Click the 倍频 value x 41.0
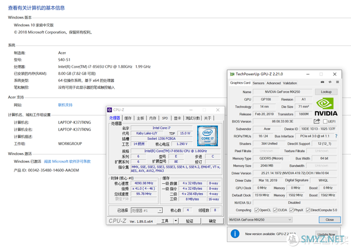This screenshot has width=351, height=249. click(143, 189)
